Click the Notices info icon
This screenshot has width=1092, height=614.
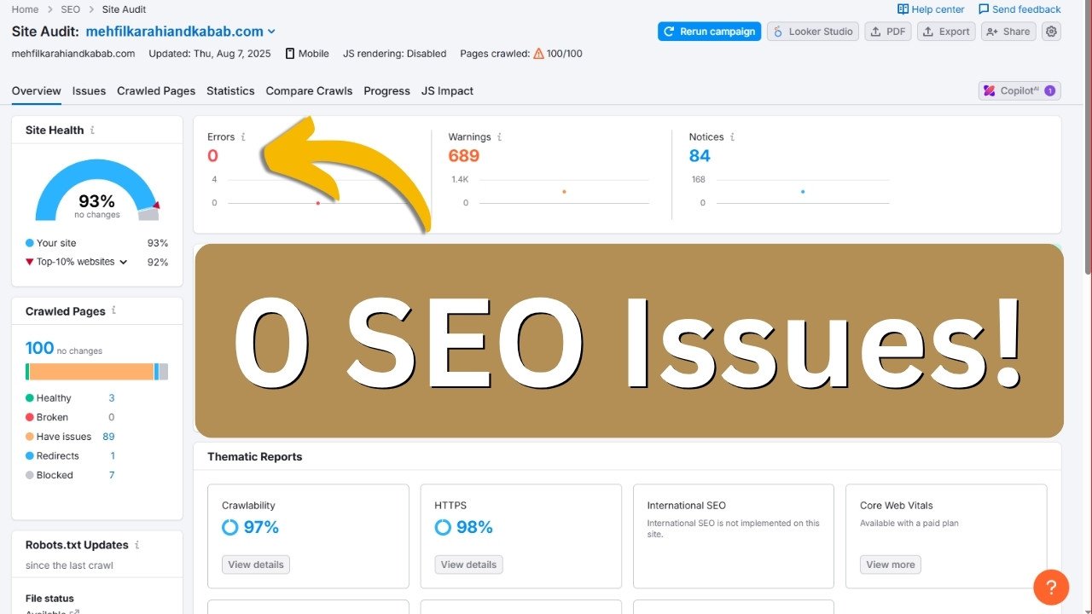coord(732,136)
